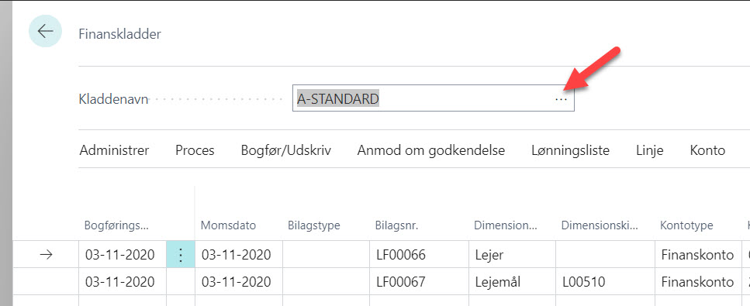Go back using the arrow button
The height and width of the screenshot is (306, 750).
[46, 32]
